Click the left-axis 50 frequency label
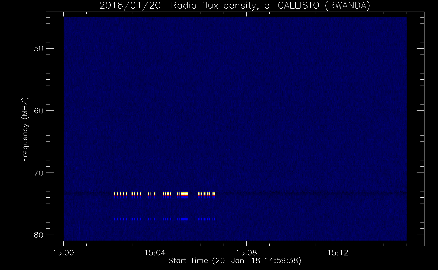Screen dimensions: 438x270 pyautogui.click(x=39, y=49)
